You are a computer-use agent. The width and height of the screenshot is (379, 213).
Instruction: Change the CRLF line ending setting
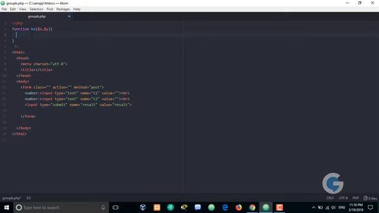tap(330, 198)
